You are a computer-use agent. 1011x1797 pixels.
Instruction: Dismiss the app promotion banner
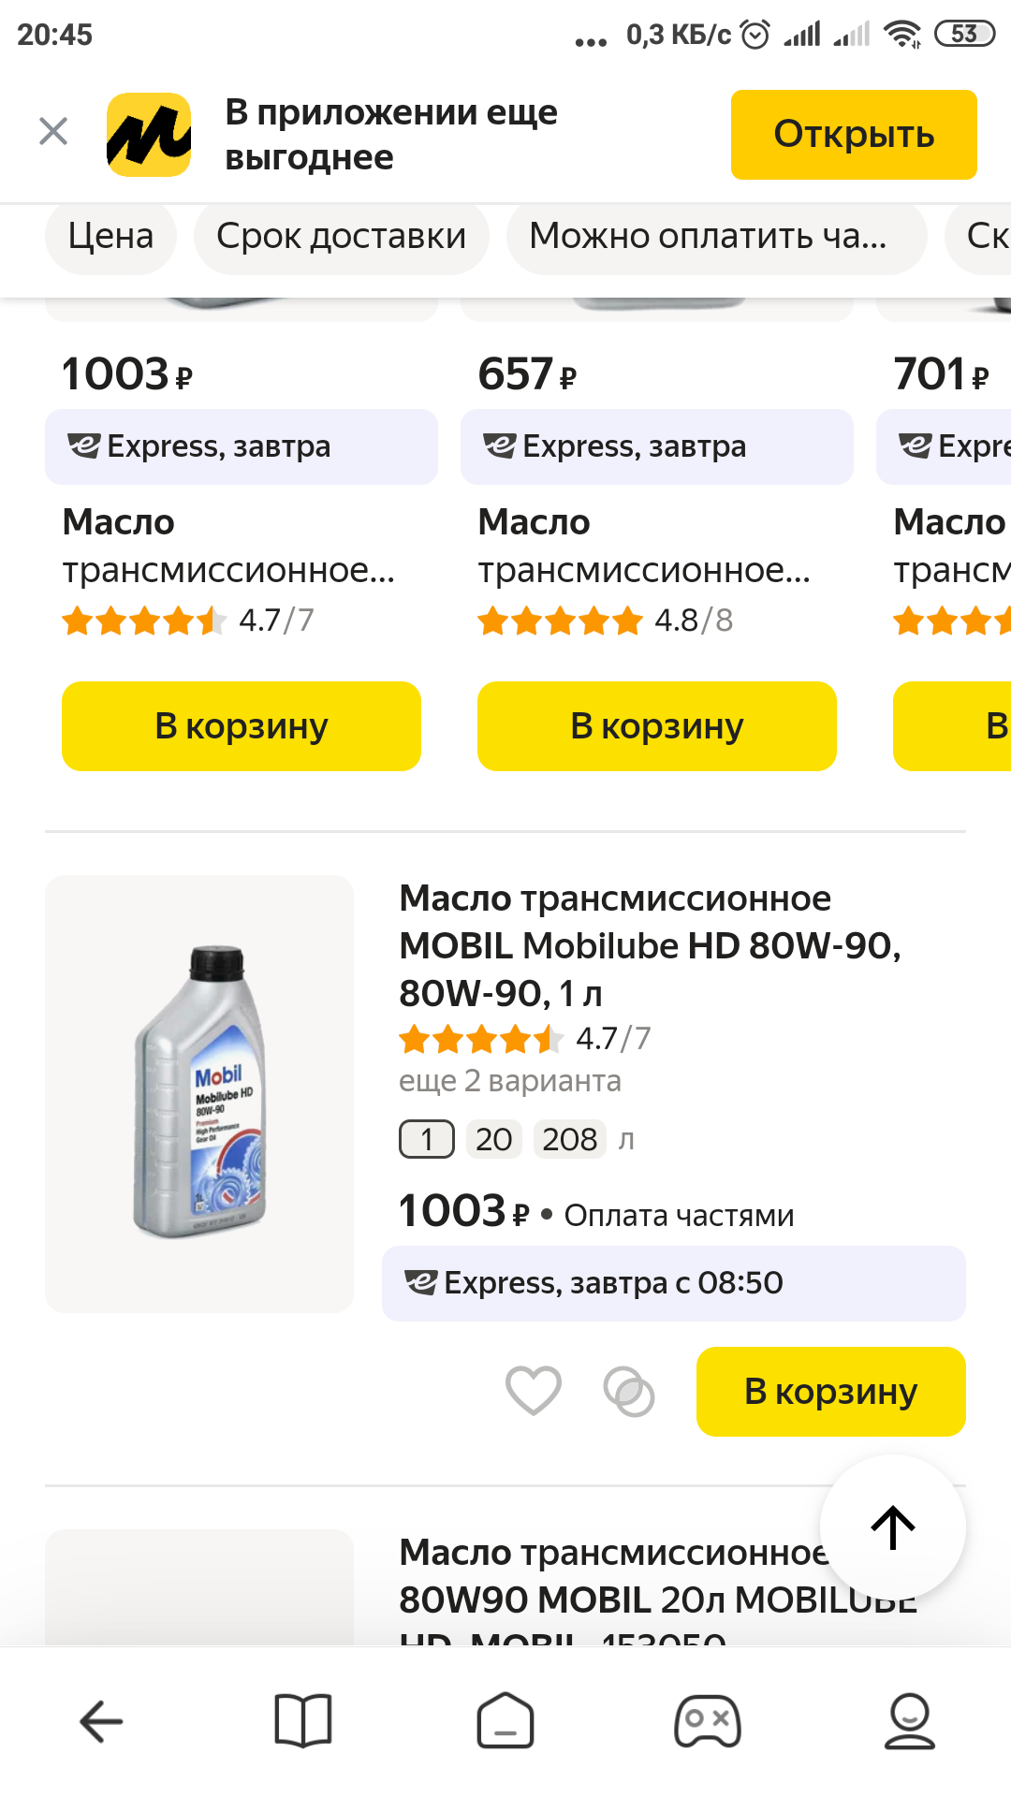pos(53,132)
